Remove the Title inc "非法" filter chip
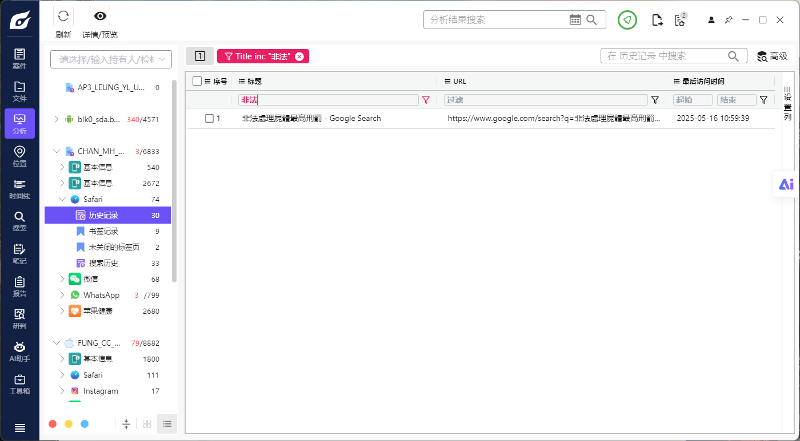800x441 pixels. [x=299, y=56]
